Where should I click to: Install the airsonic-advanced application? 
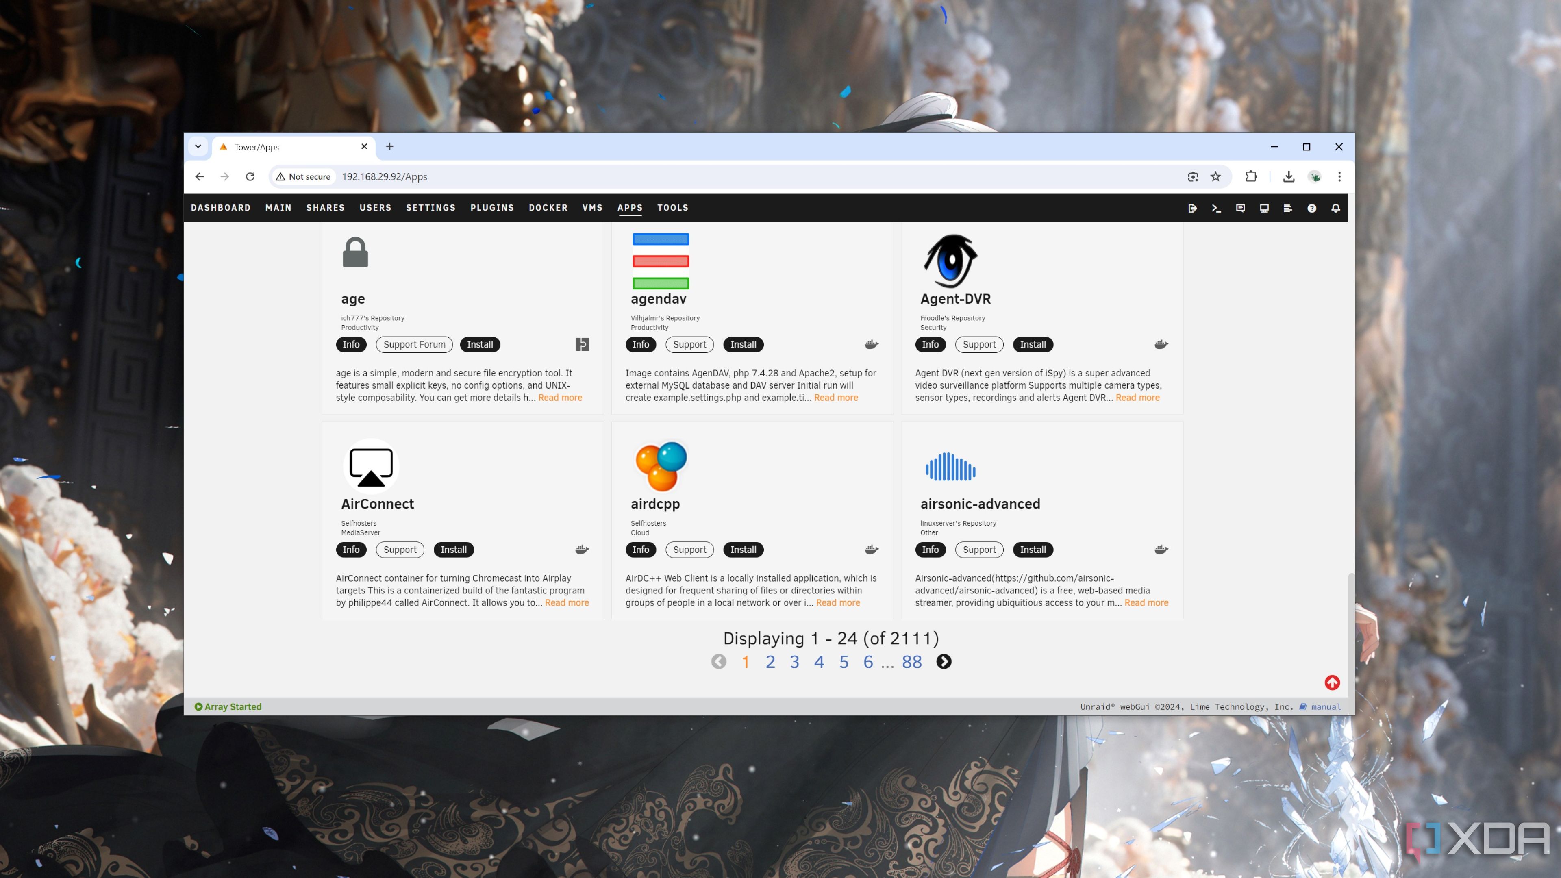[1033, 549]
